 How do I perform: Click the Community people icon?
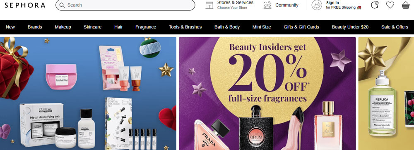click(267, 5)
